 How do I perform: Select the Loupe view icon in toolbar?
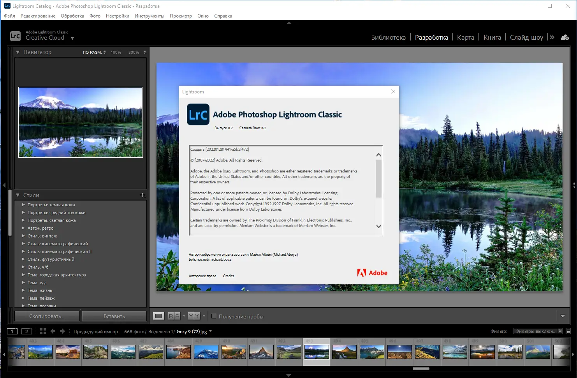158,316
